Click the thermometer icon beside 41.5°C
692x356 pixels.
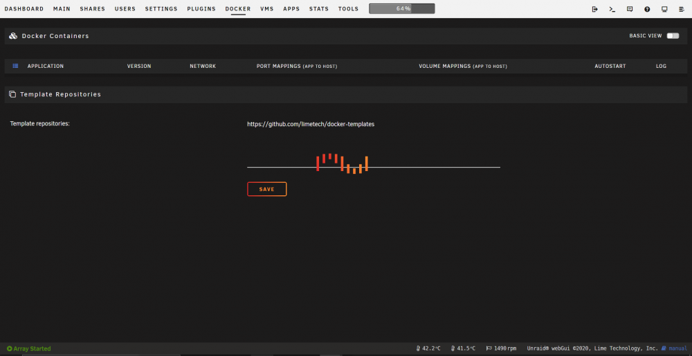coord(453,348)
